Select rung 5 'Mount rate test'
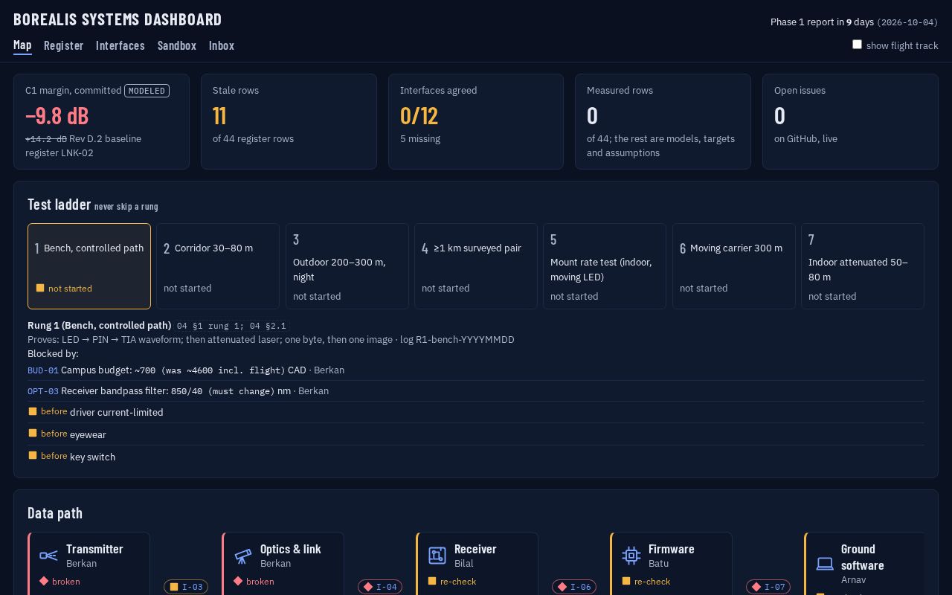 pos(605,266)
